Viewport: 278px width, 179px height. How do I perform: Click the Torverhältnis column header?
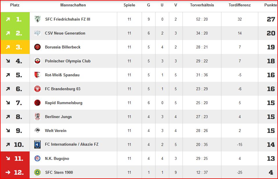[202, 5]
